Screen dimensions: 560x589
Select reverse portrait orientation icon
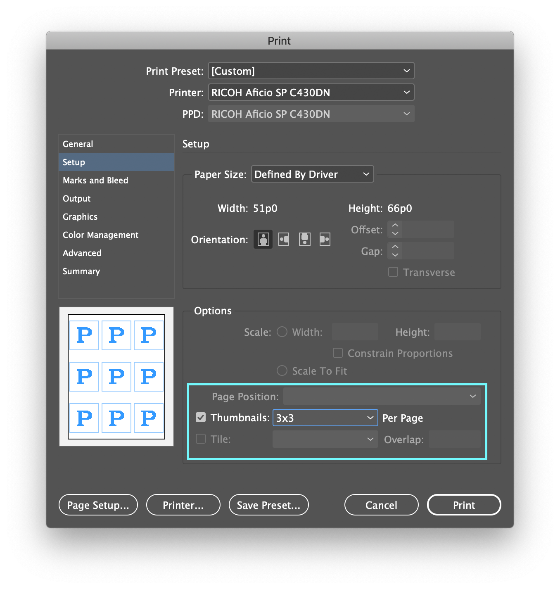click(x=304, y=239)
